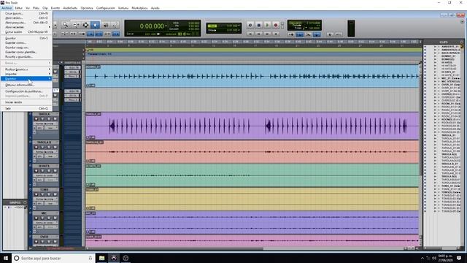Click Go to End transport button
Screen dimensions: 467x263
(276, 34)
